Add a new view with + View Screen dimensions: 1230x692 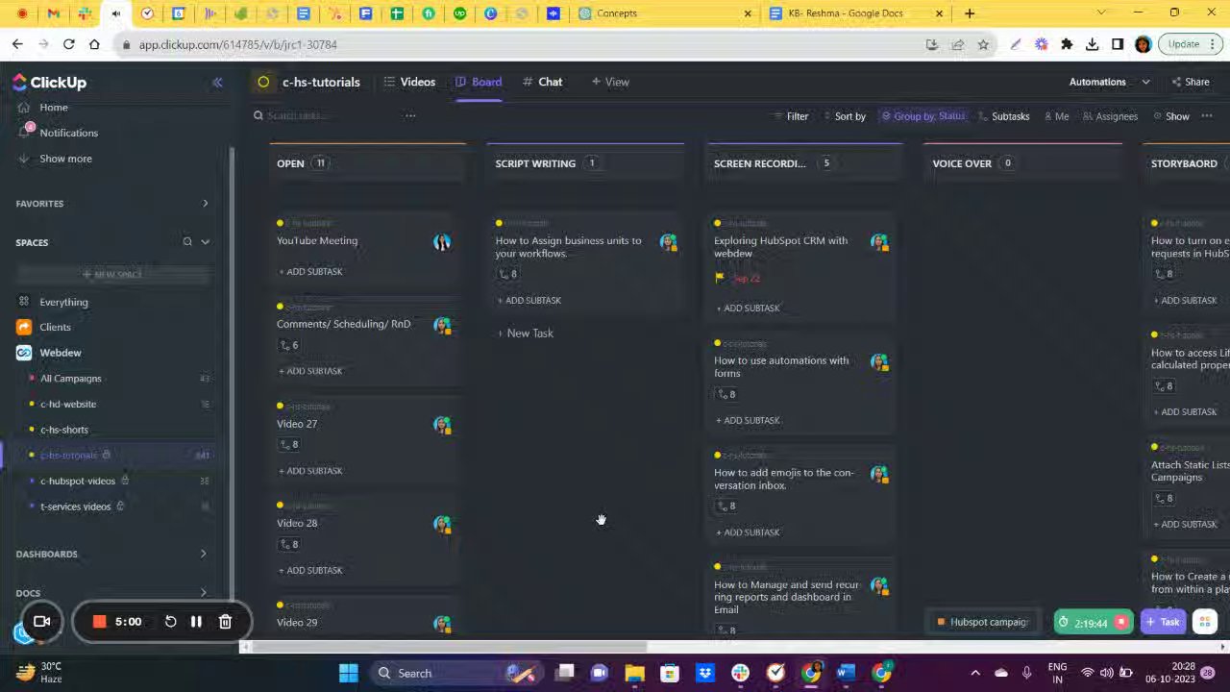click(x=610, y=82)
